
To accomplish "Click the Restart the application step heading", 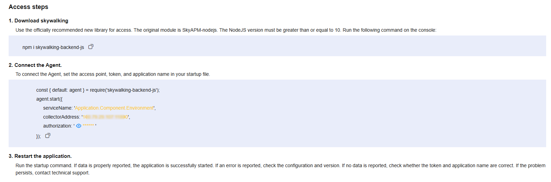I will pos(40,156).
